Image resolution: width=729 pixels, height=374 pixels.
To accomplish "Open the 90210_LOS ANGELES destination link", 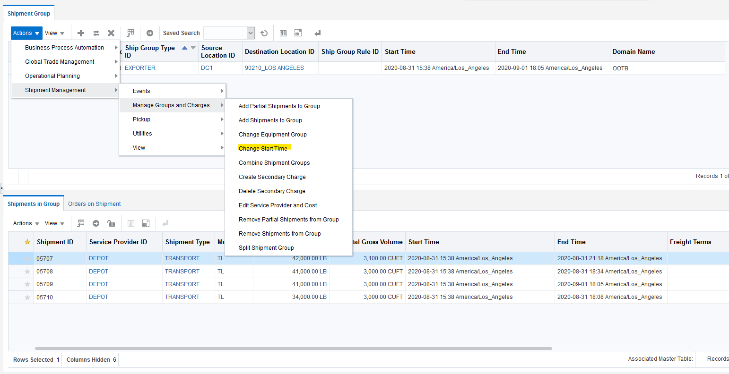I will 274,68.
